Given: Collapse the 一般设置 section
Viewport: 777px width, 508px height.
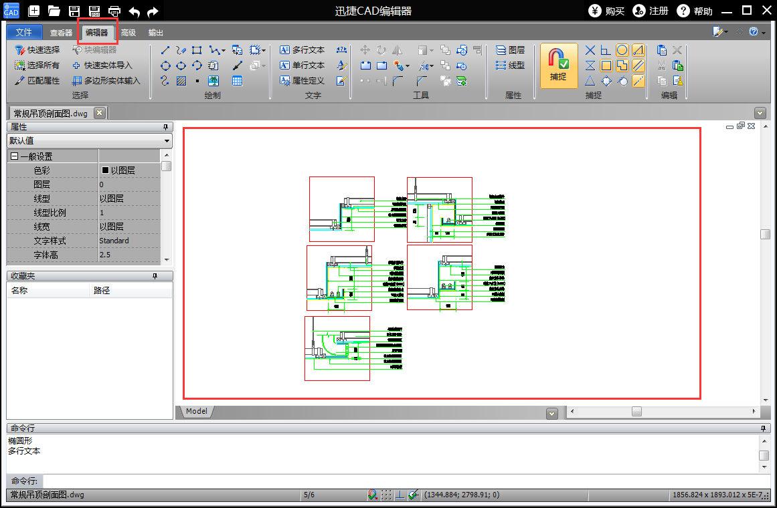Looking at the screenshot, I should tap(14, 156).
